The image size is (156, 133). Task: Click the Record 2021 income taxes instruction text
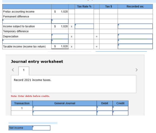[33, 80]
